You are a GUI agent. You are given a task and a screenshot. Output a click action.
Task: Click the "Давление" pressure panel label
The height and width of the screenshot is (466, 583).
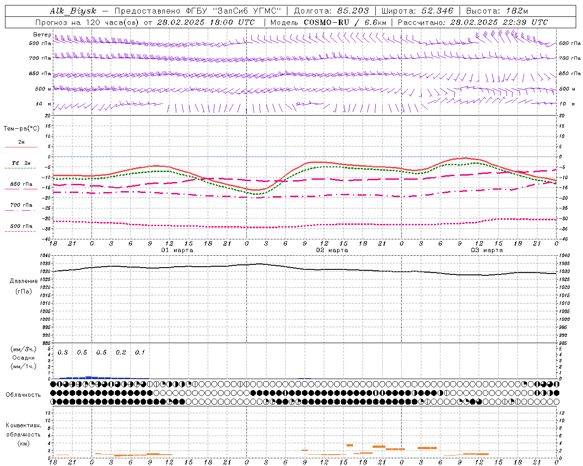click(24, 281)
